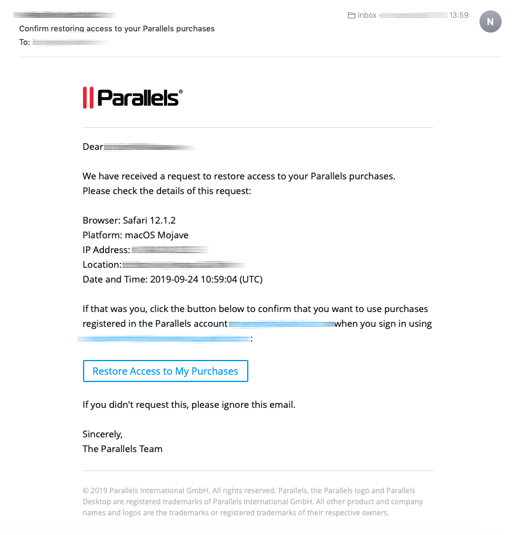Click the Platform: macOS Mojave line

(135, 235)
